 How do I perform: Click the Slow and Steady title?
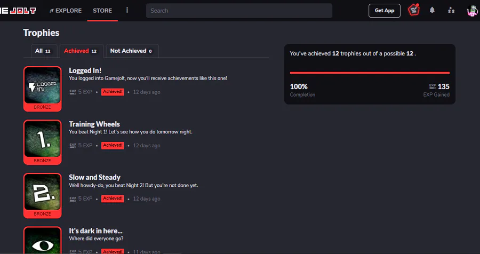point(94,177)
